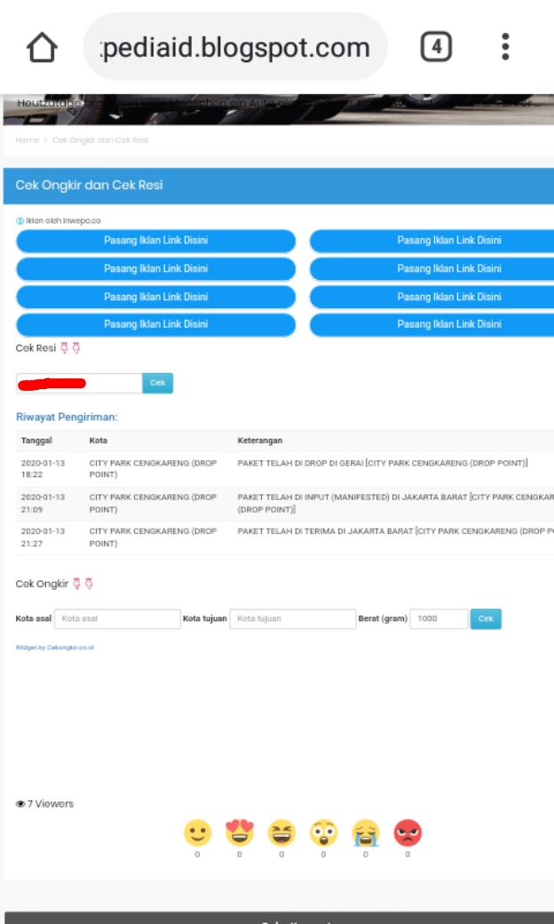React with the smiling face emoji

tap(197, 832)
